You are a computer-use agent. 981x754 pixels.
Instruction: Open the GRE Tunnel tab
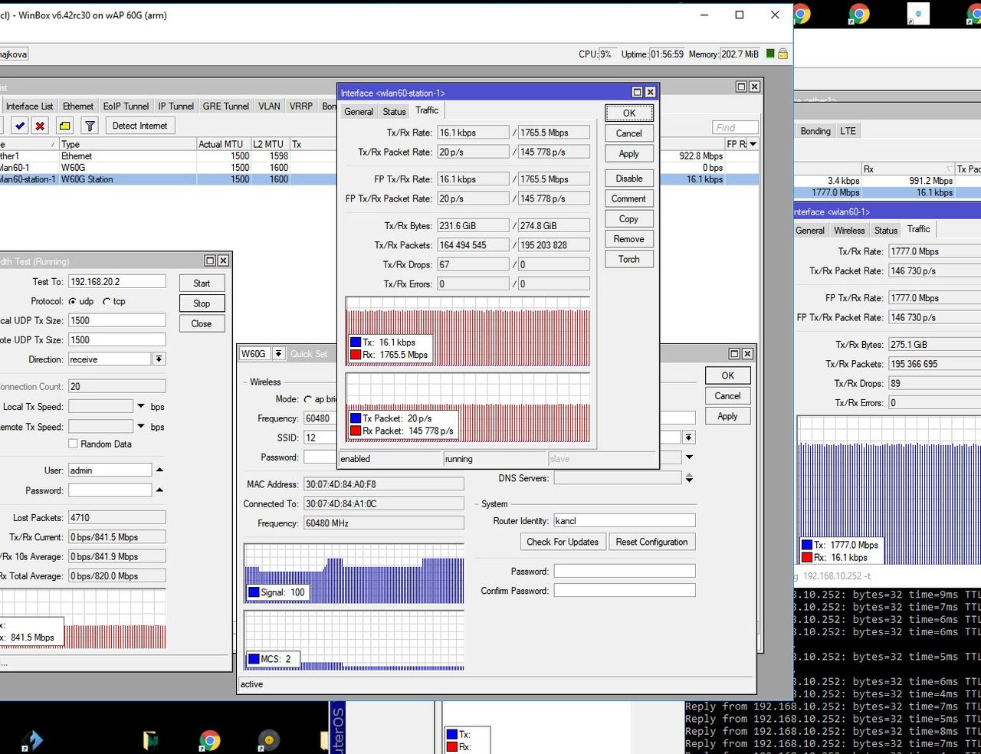226,107
